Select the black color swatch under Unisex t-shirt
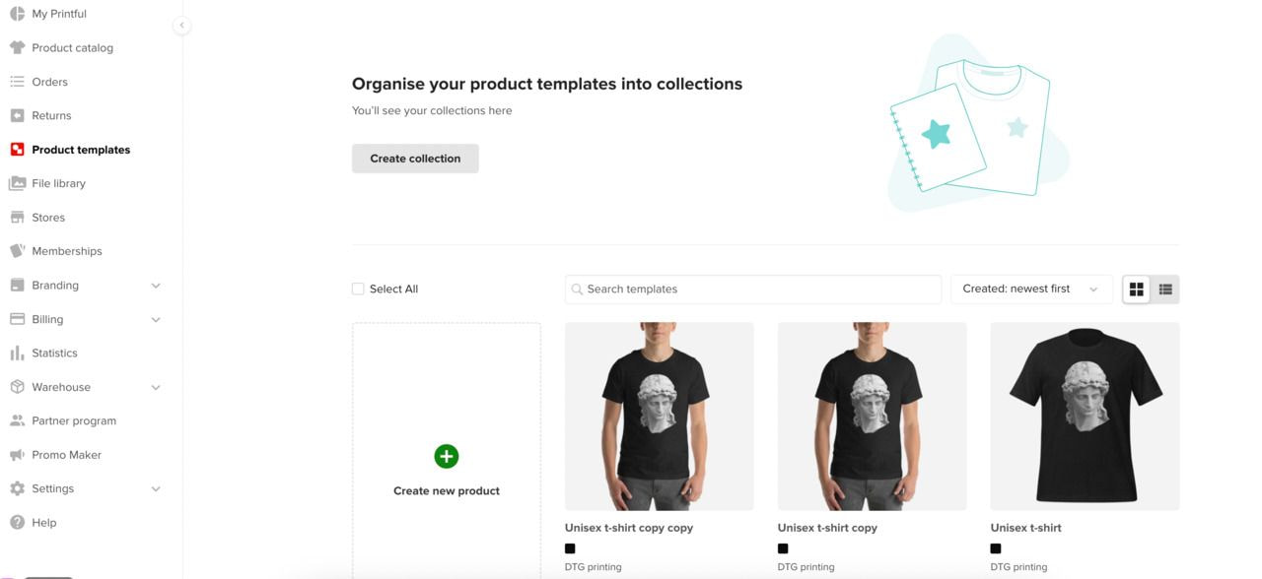 click(995, 548)
